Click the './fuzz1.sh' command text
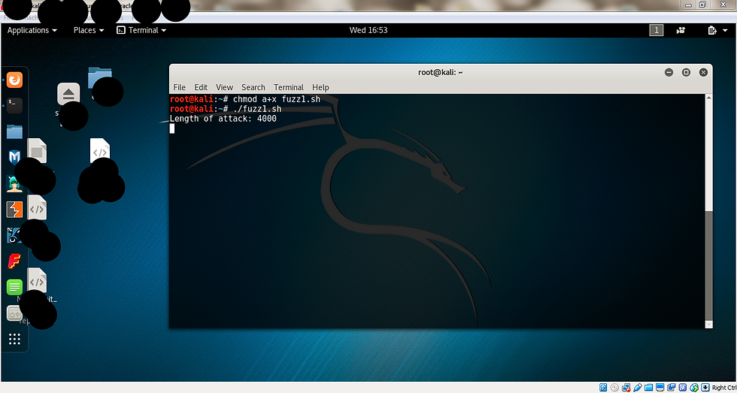The width and height of the screenshot is (737, 393). (257, 109)
